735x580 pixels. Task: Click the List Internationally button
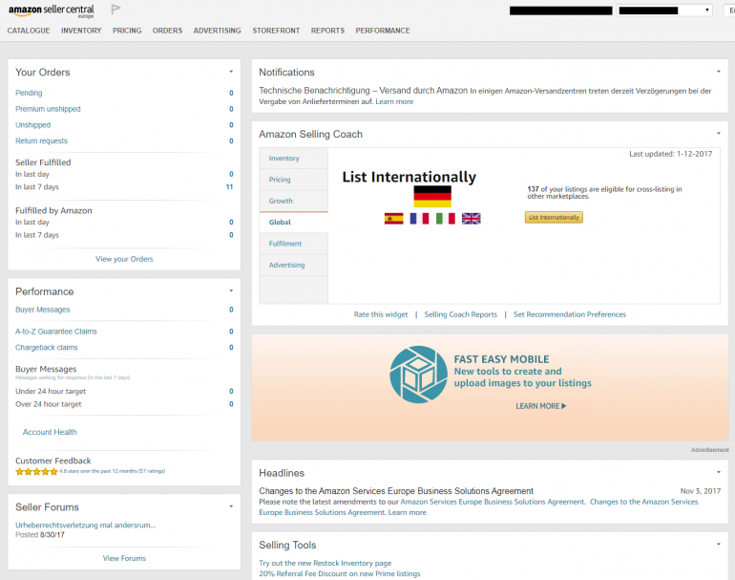coord(554,217)
